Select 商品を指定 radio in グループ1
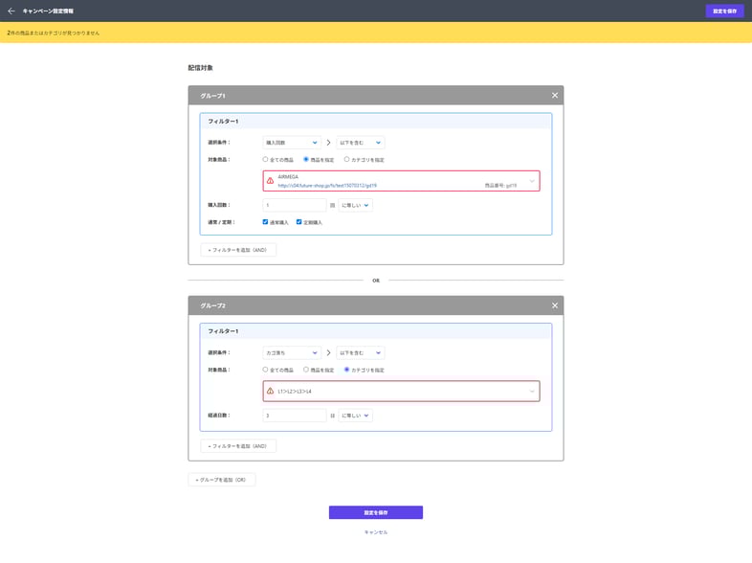The height and width of the screenshot is (563, 752). (x=306, y=159)
